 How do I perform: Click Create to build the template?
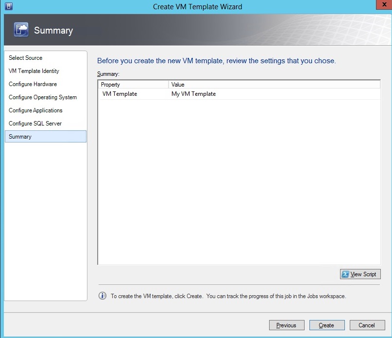coord(326,325)
